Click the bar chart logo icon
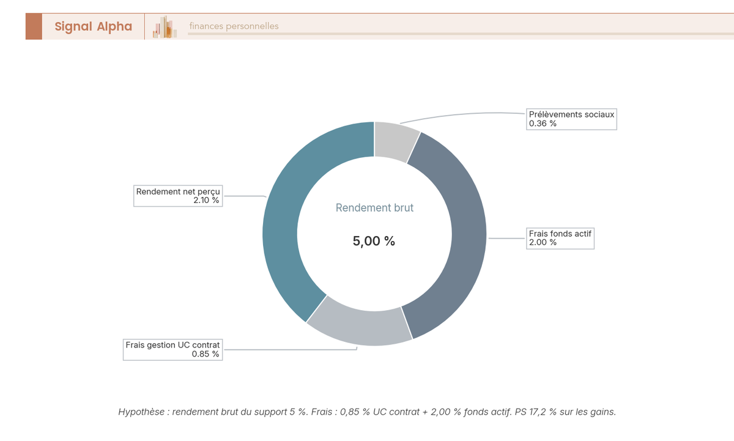 tap(163, 26)
